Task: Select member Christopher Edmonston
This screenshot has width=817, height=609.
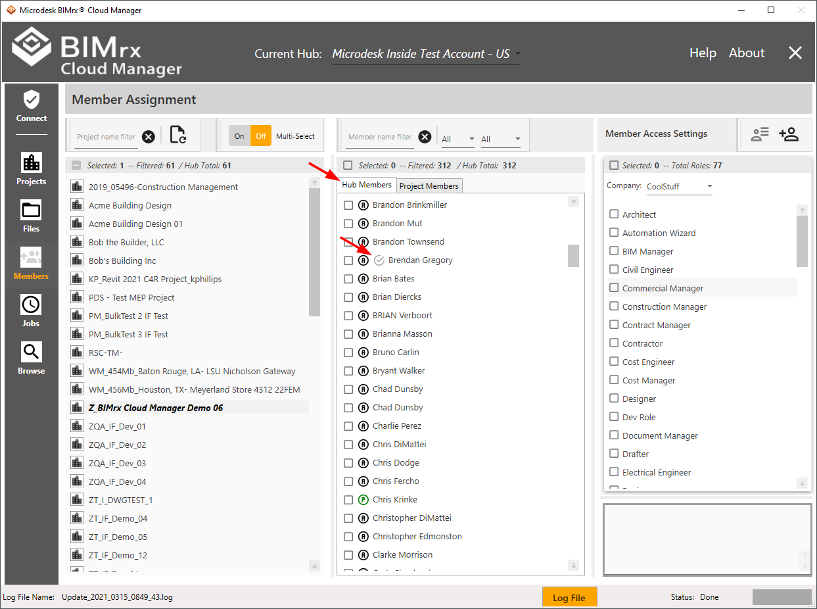Action: point(417,537)
